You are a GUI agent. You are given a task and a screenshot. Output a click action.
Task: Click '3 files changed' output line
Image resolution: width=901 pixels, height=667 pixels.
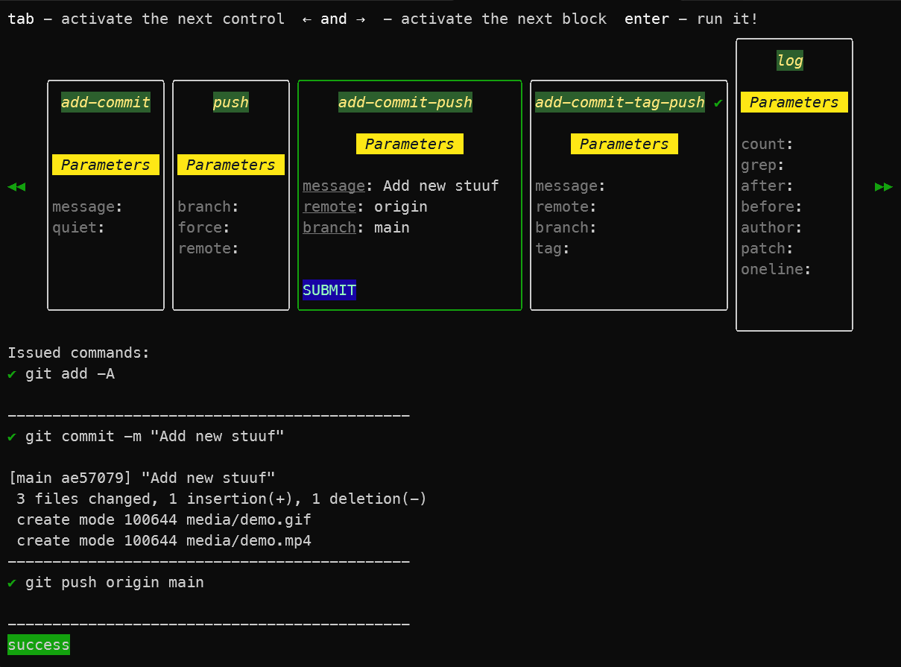click(x=221, y=499)
